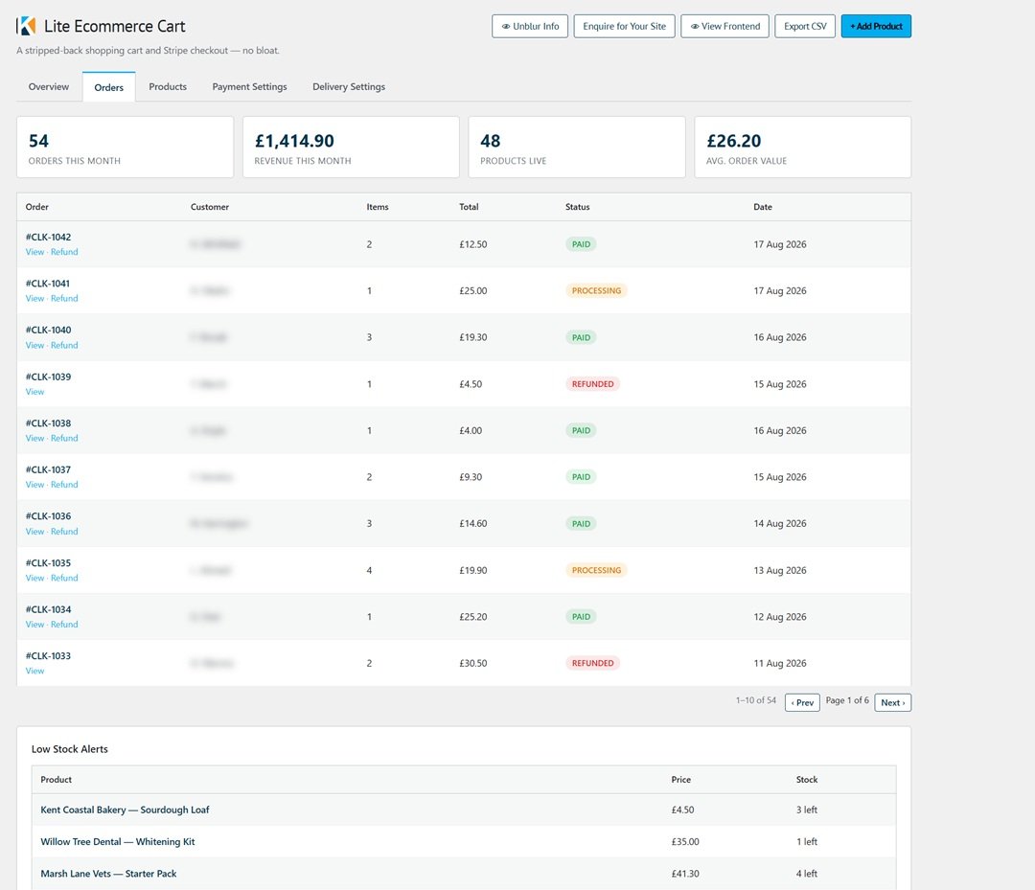View order #CLK-1034
The width and height of the screenshot is (1035, 890).
35,624
